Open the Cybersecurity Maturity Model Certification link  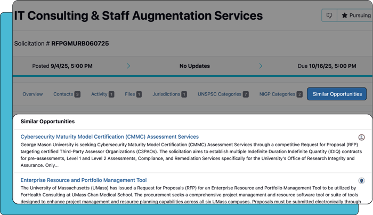[x=109, y=137]
